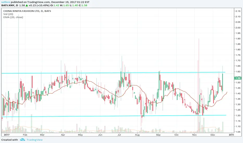Click the 1.05 price axis label
The width and height of the screenshot is (243, 143).
point(238,132)
